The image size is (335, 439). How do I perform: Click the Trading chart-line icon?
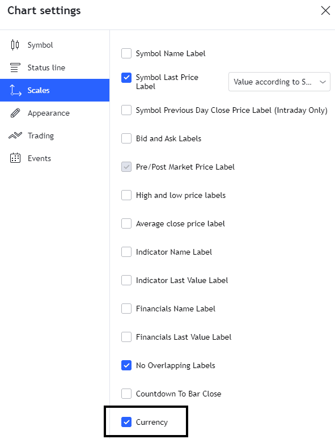tap(15, 136)
